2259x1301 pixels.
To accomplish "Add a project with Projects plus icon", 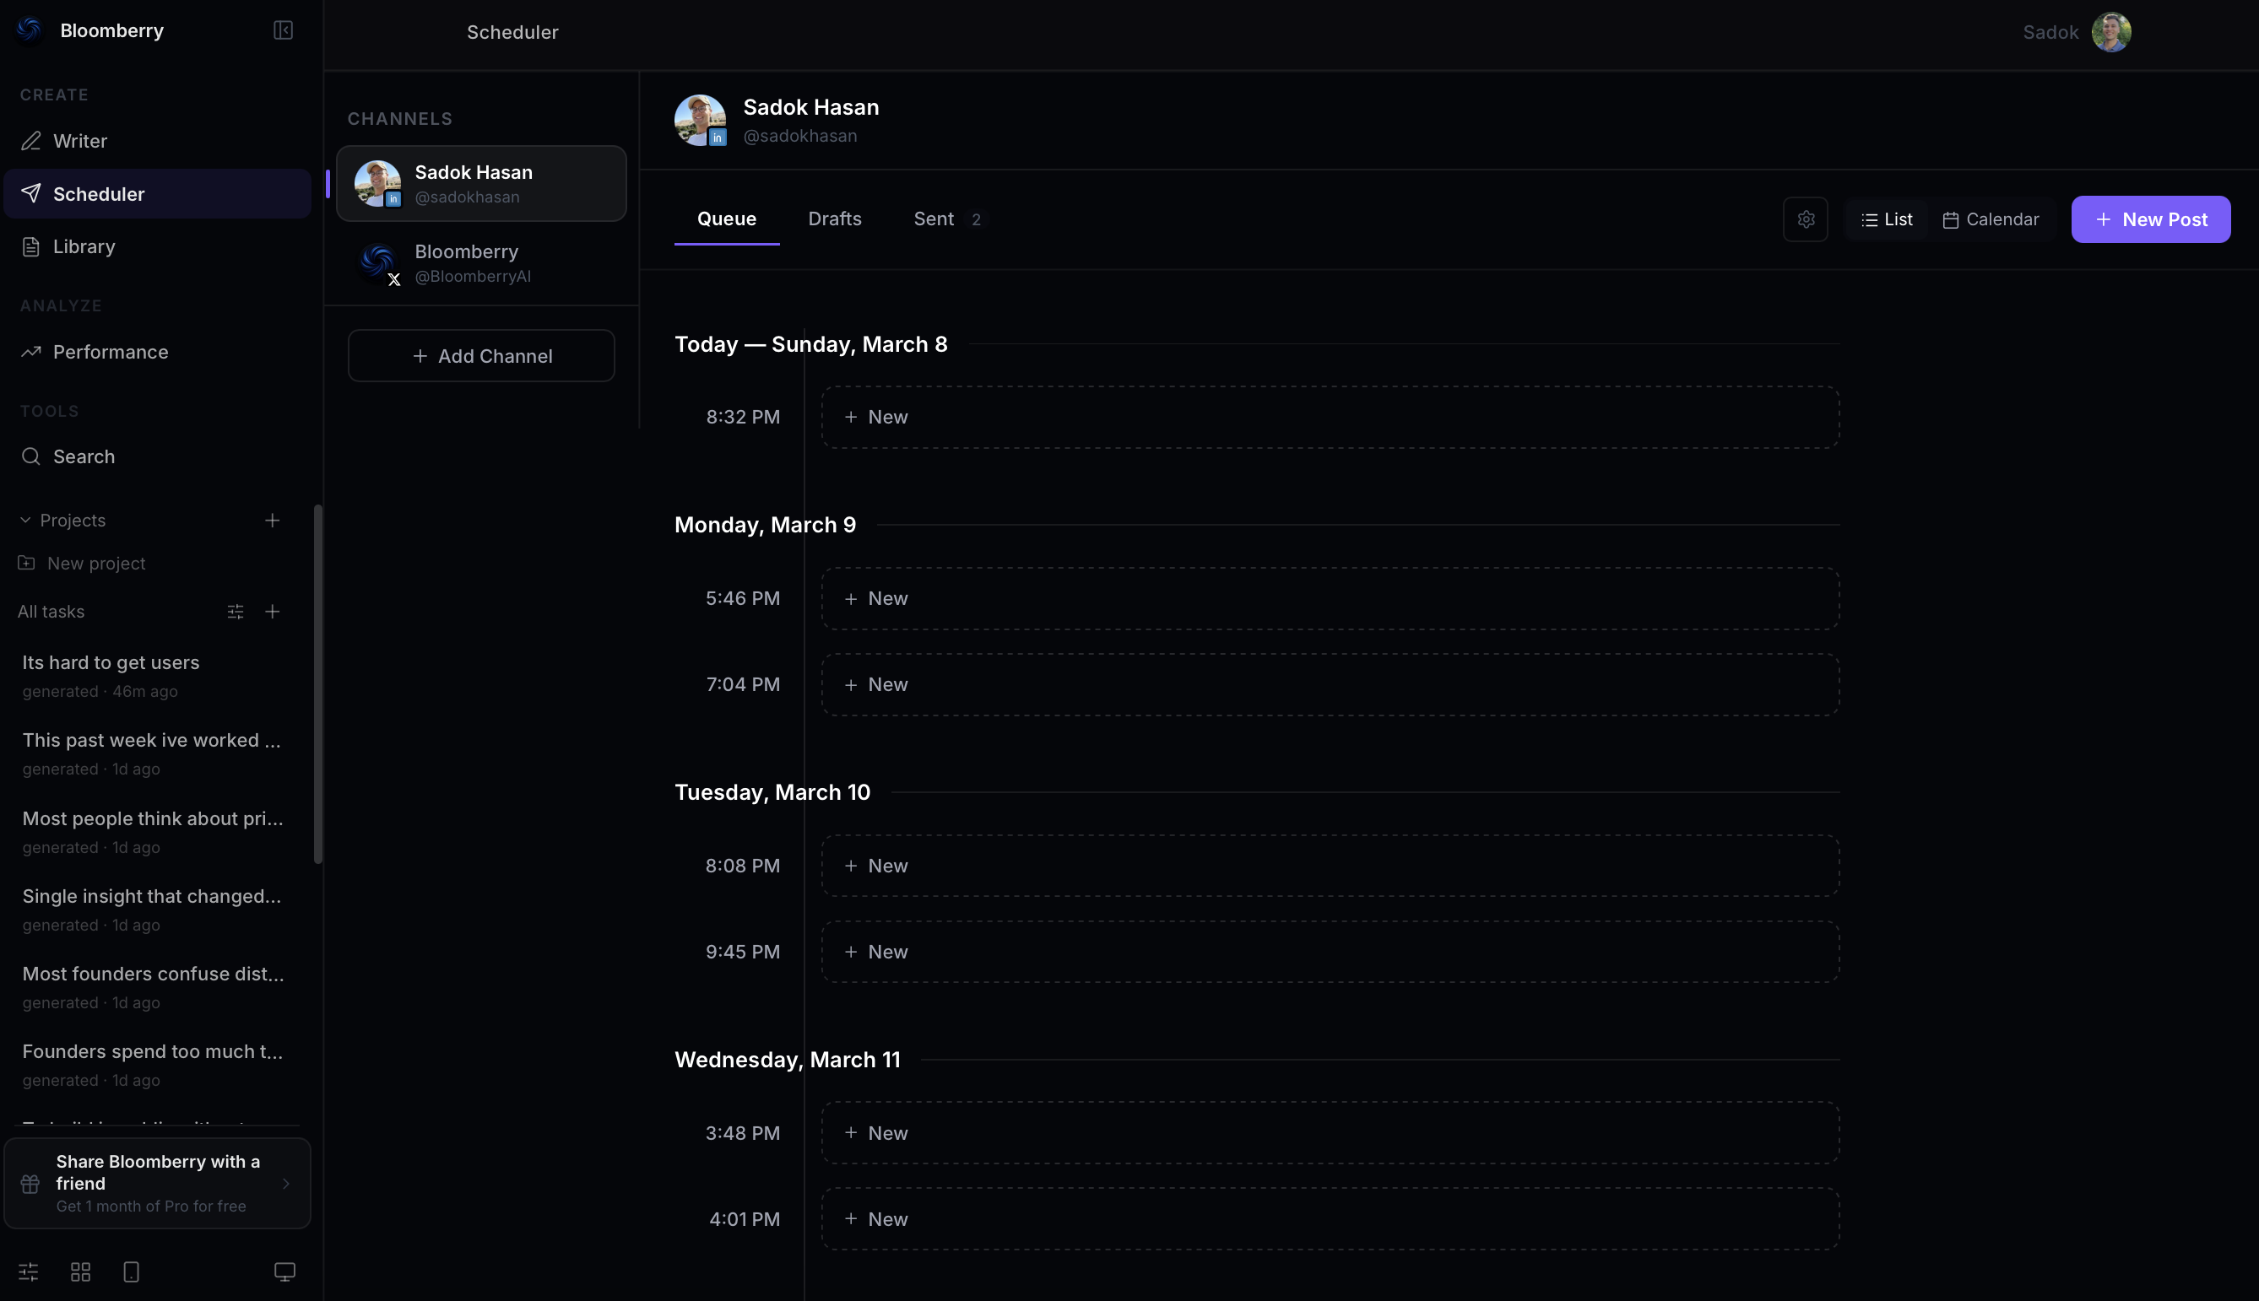I will (273, 520).
